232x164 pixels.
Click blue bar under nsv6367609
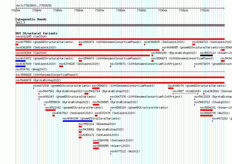(x=21, y=66)
